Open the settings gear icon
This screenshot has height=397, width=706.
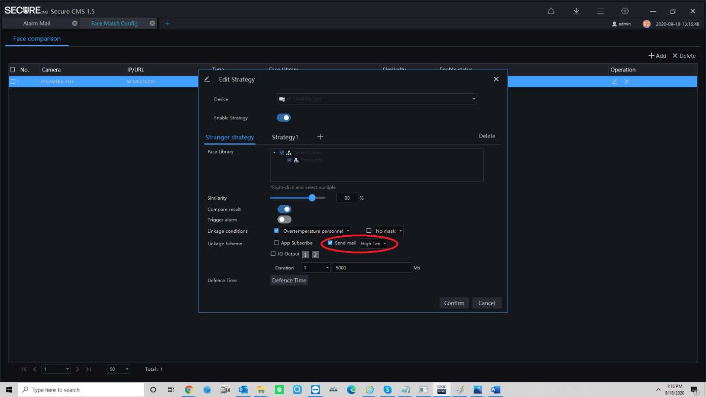click(x=625, y=11)
